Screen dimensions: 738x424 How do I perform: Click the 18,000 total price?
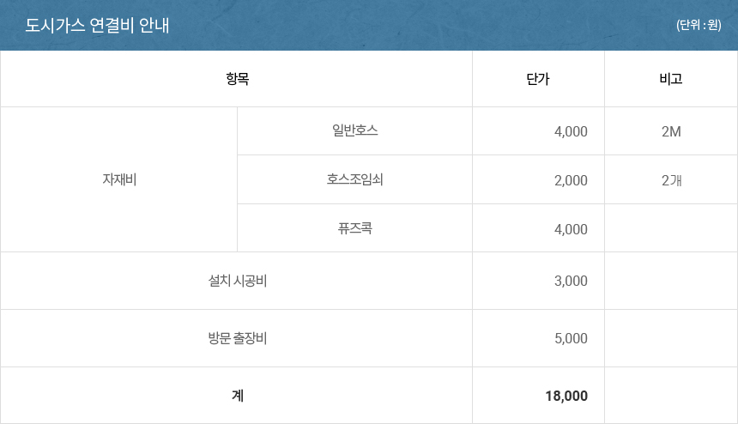click(x=566, y=396)
